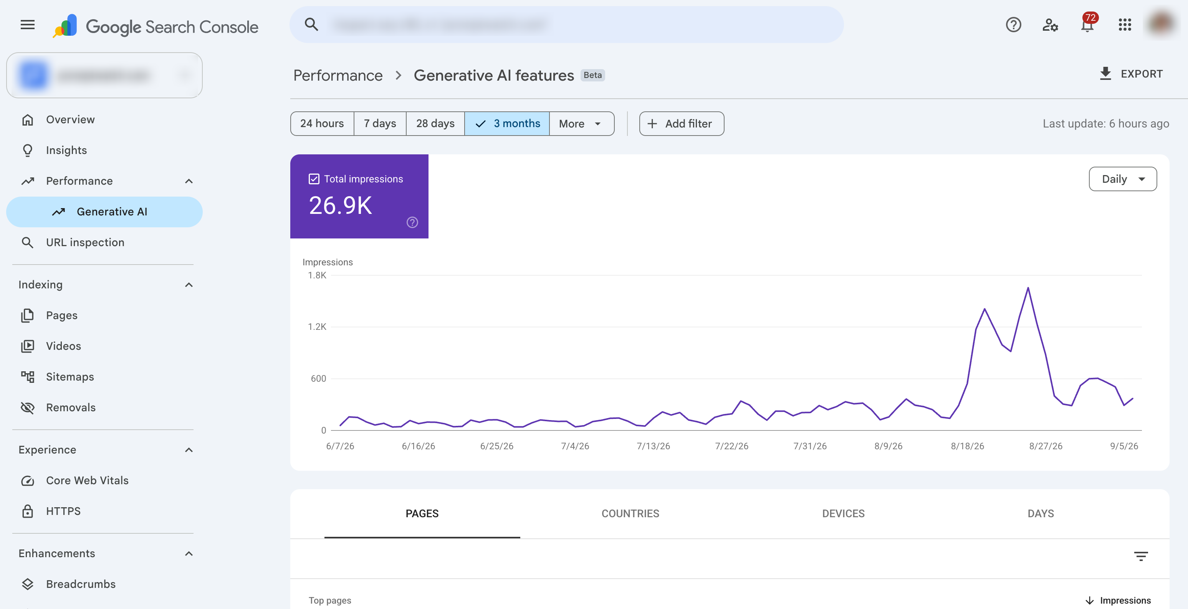Open Google apps grid launcher
Viewport: 1188px width, 609px height.
tap(1125, 25)
